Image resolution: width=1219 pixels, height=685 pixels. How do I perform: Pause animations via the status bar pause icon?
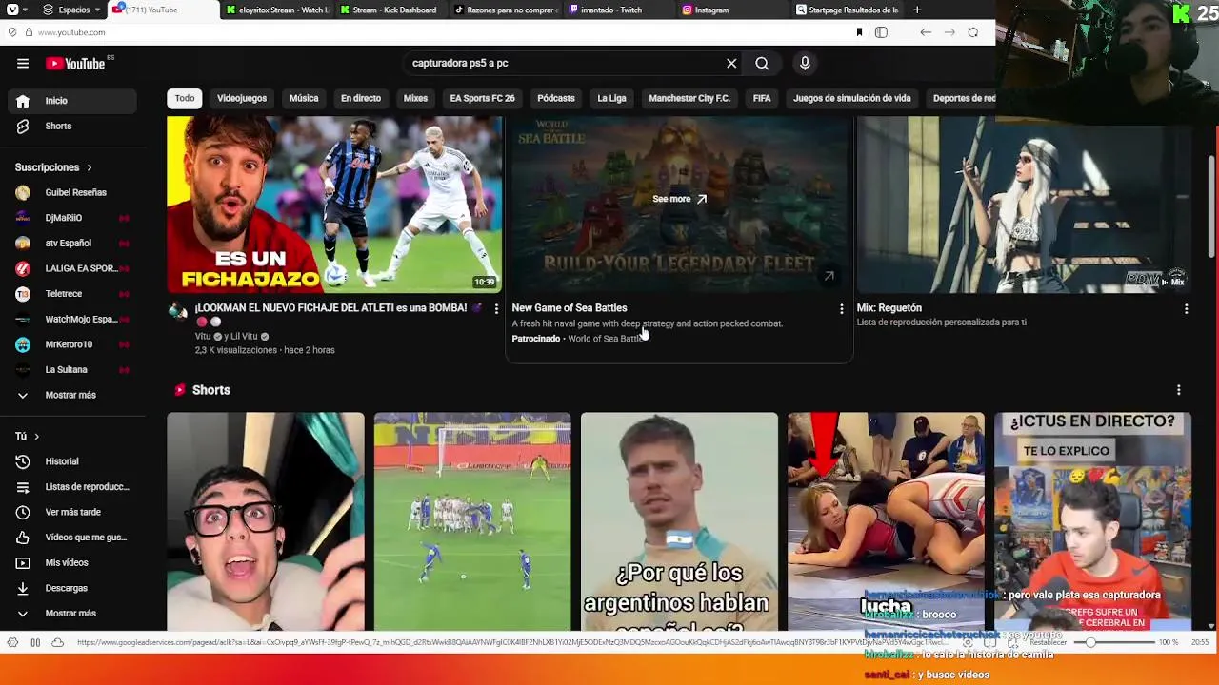35,643
